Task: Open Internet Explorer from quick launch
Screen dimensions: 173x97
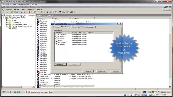Action: coord(15,92)
